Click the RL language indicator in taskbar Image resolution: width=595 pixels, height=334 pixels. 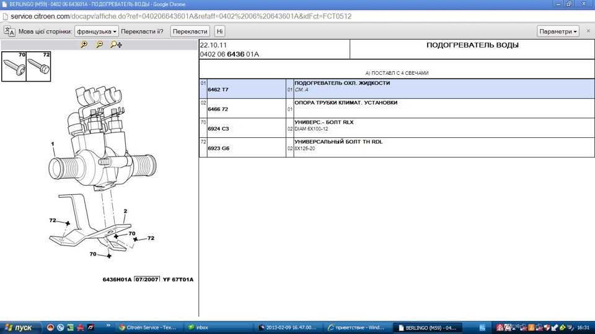(x=482, y=328)
